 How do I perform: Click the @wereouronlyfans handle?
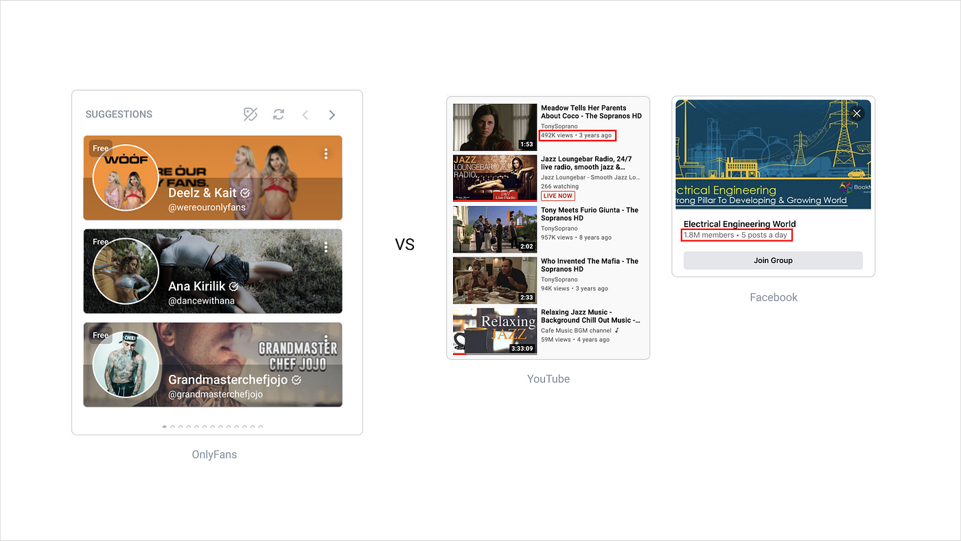point(207,207)
